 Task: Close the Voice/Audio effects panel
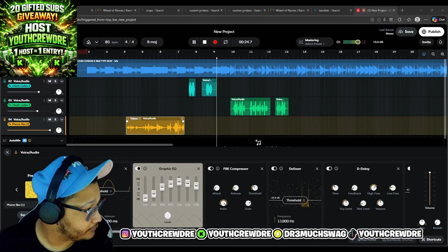7,152
